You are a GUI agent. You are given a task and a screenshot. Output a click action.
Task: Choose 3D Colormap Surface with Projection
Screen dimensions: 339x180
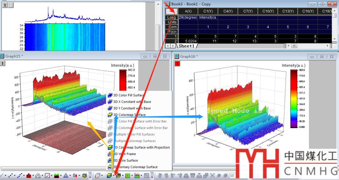141,147
